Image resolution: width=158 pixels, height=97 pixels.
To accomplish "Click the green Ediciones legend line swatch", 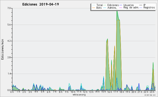I will 105,5.
